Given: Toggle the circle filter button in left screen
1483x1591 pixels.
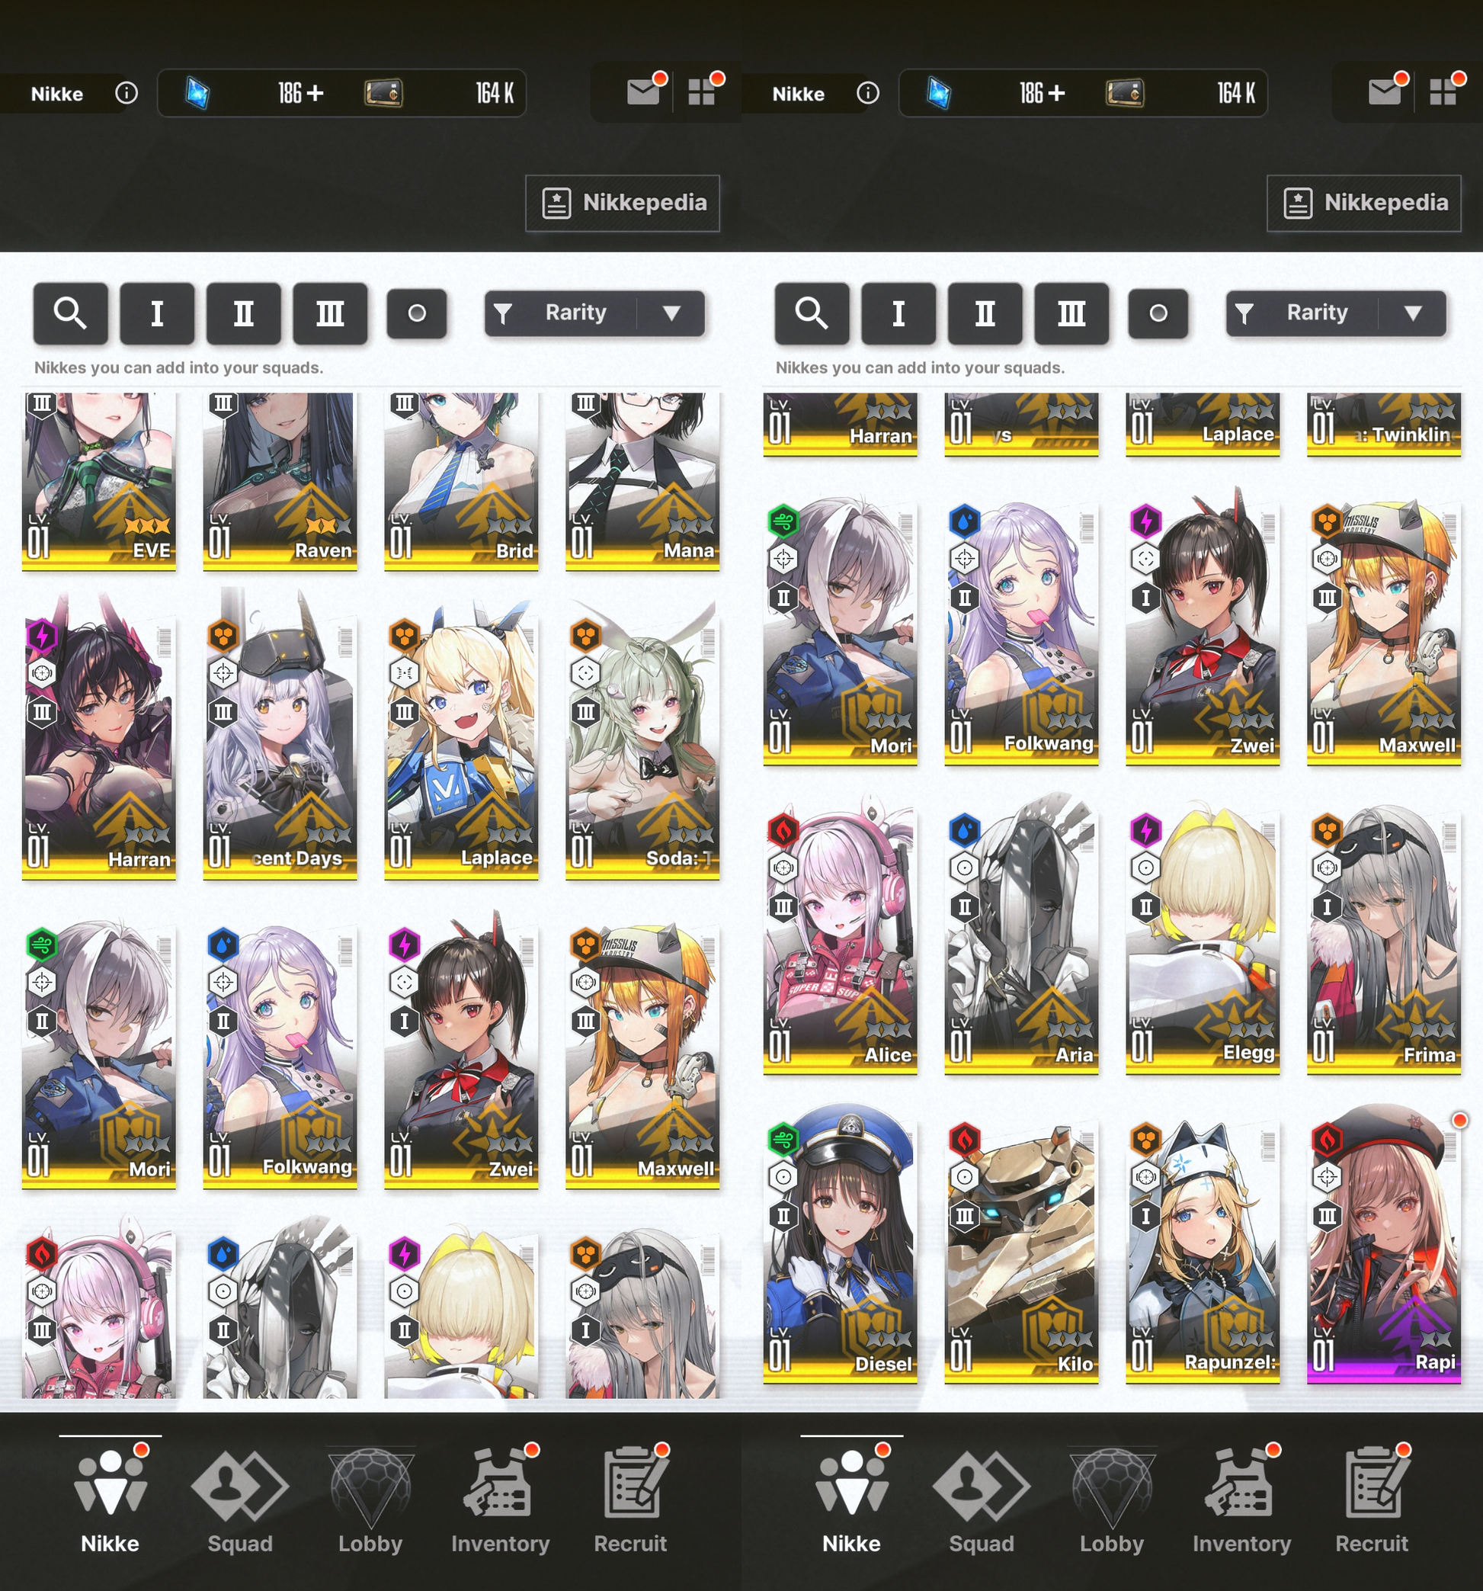Looking at the screenshot, I should tap(417, 313).
